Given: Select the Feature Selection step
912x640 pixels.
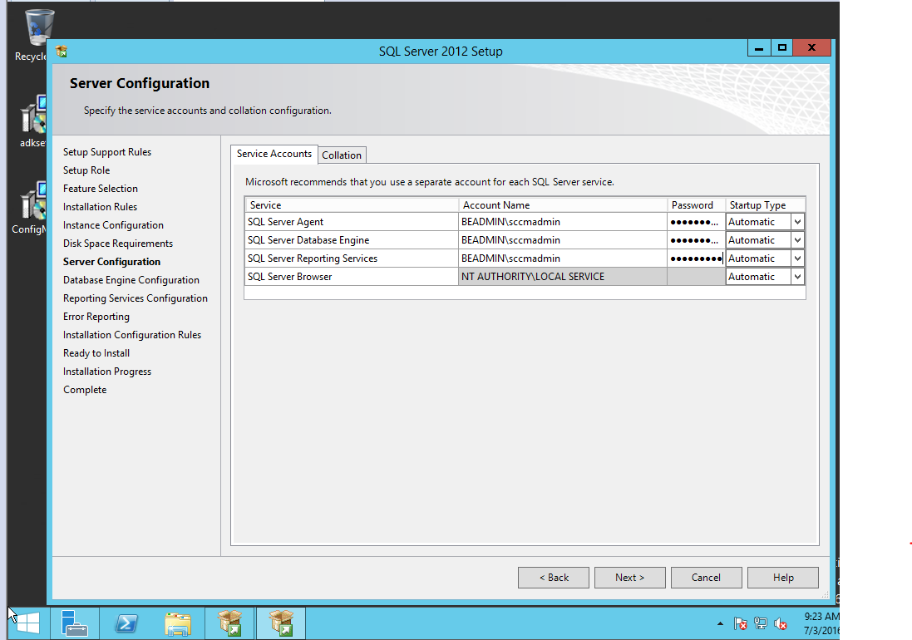Looking at the screenshot, I should point(101,189).
